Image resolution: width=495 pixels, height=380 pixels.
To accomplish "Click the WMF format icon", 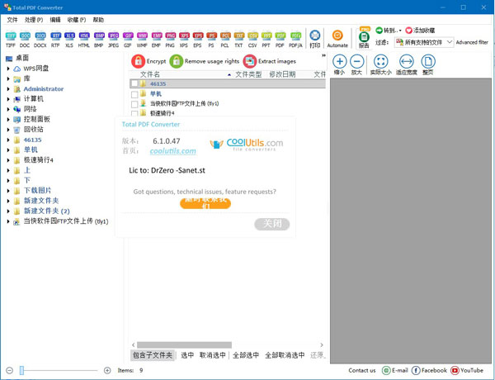I will click(142, 39).
